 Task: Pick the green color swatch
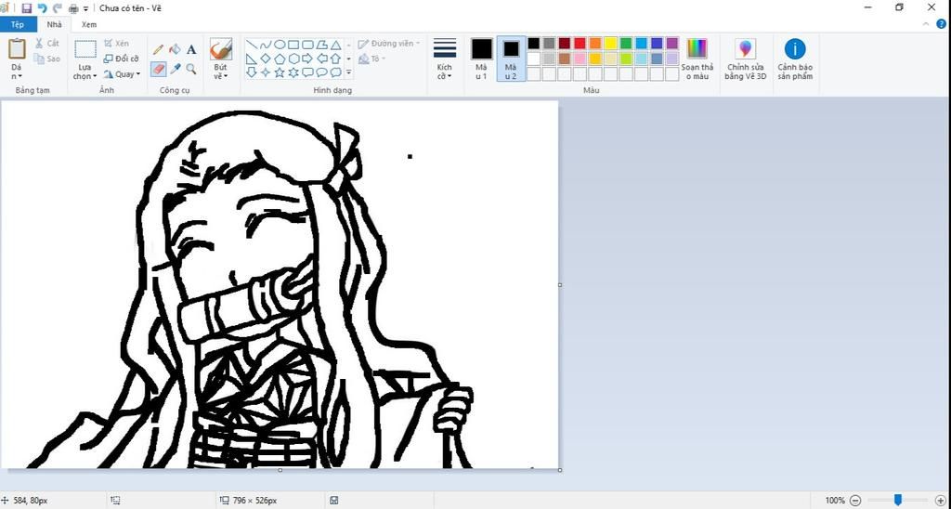tap(626, 43)
